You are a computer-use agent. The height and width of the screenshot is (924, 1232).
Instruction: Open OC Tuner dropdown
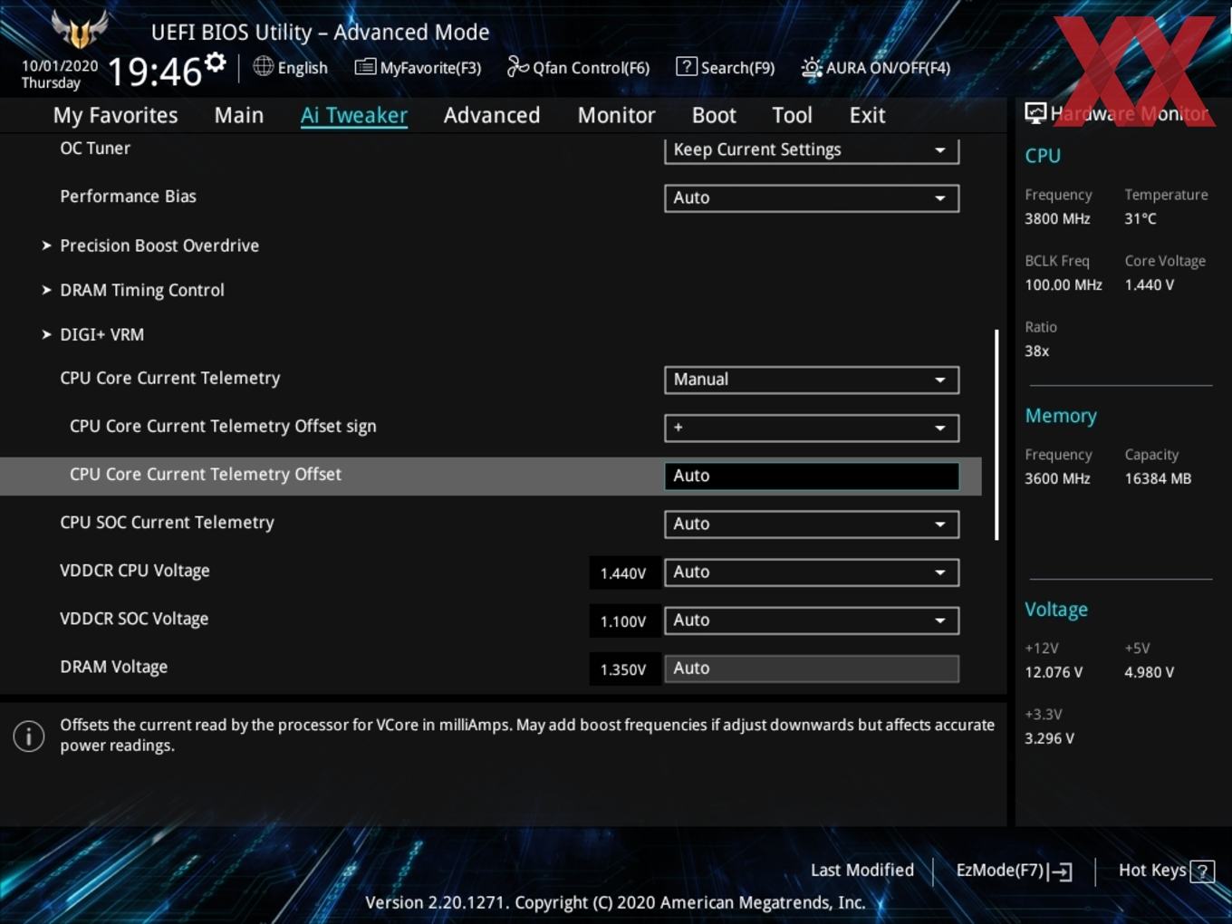(x=812, y=150)
